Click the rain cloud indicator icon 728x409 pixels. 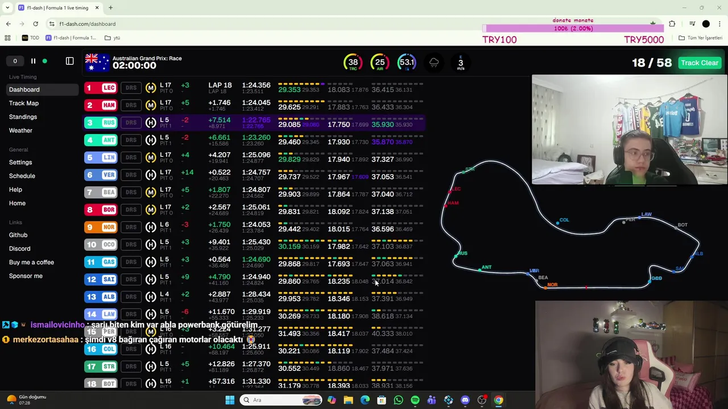(x=434, y=62)
